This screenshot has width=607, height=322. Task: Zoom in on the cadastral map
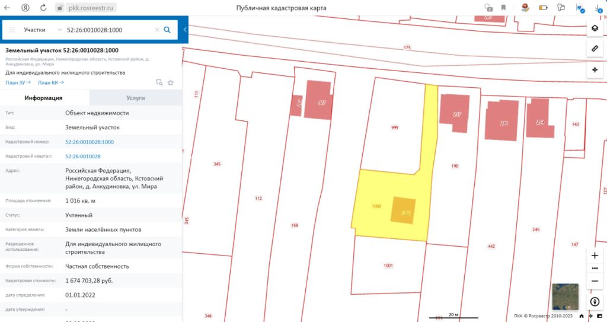(595, 256)
